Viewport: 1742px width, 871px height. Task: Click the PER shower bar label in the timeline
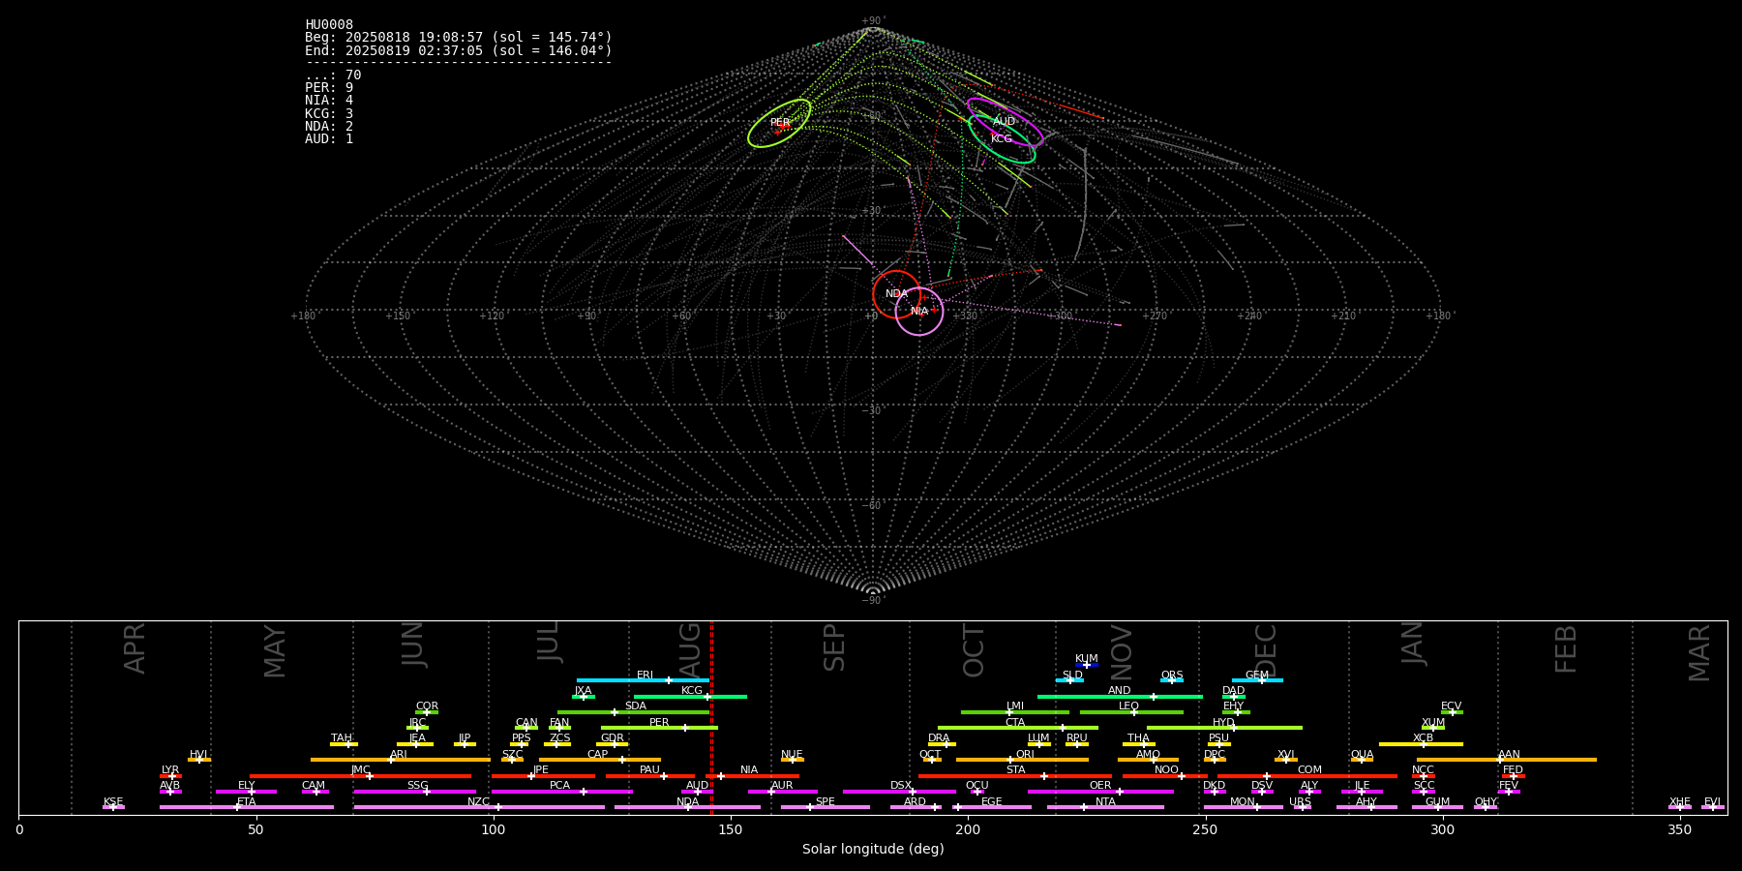coord(659,723)
